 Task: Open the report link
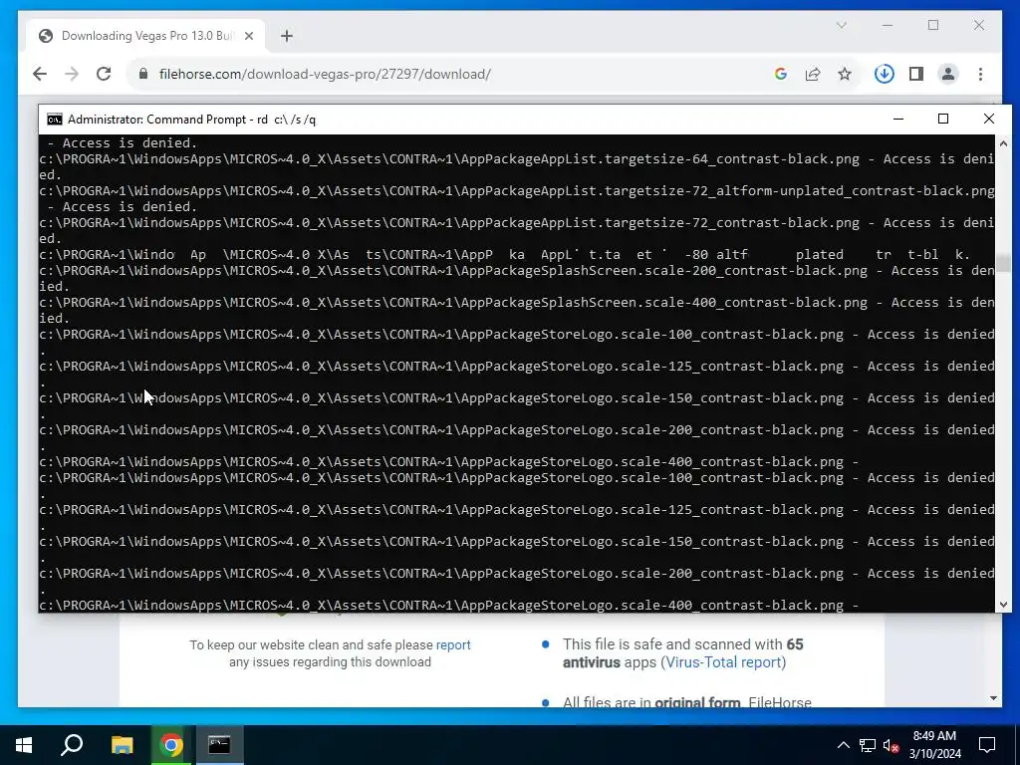tap(453, 644)
